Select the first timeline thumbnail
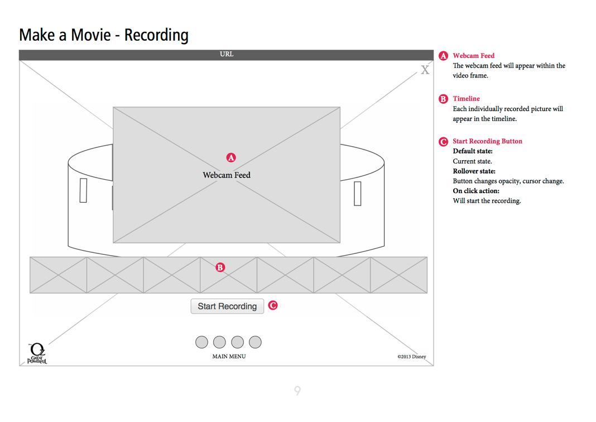Image resolution: width=596 pixels, height=422 pixels. (x=59, y=275)
